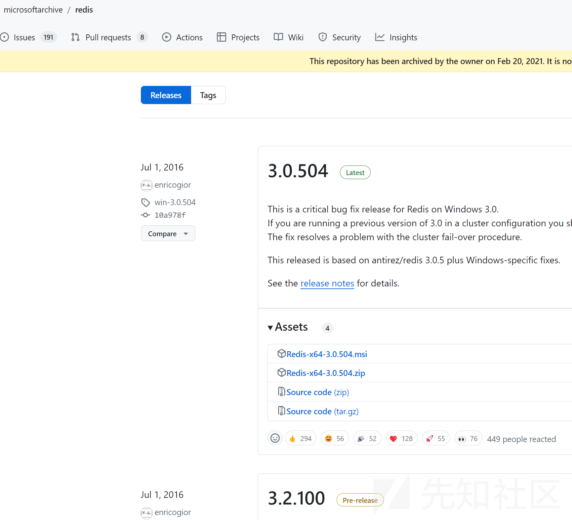Click the Pre-release badge
This screenshot has height=520, width=572.
(360, 500)
